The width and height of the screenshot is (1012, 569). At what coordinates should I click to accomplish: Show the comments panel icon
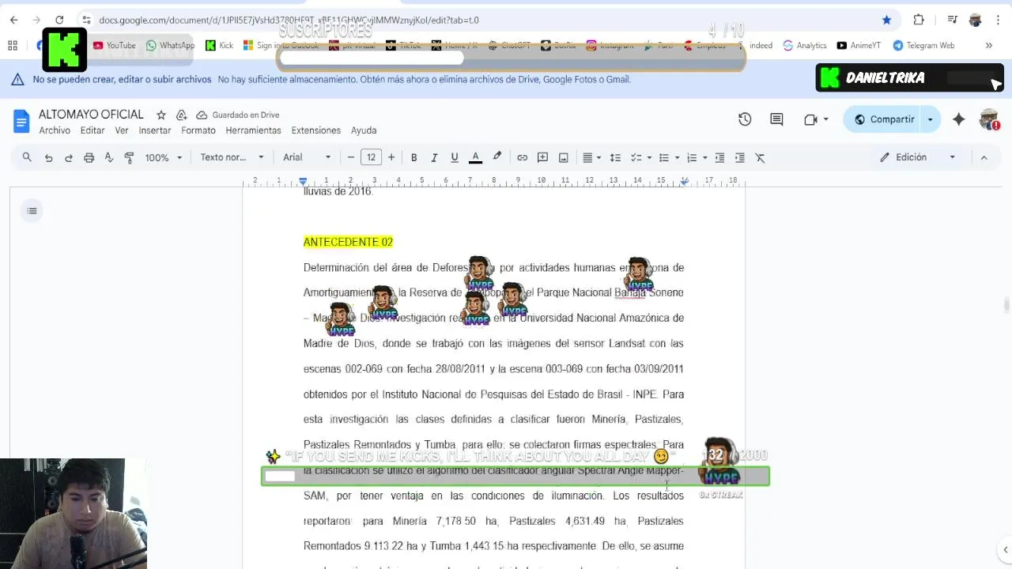776,119
